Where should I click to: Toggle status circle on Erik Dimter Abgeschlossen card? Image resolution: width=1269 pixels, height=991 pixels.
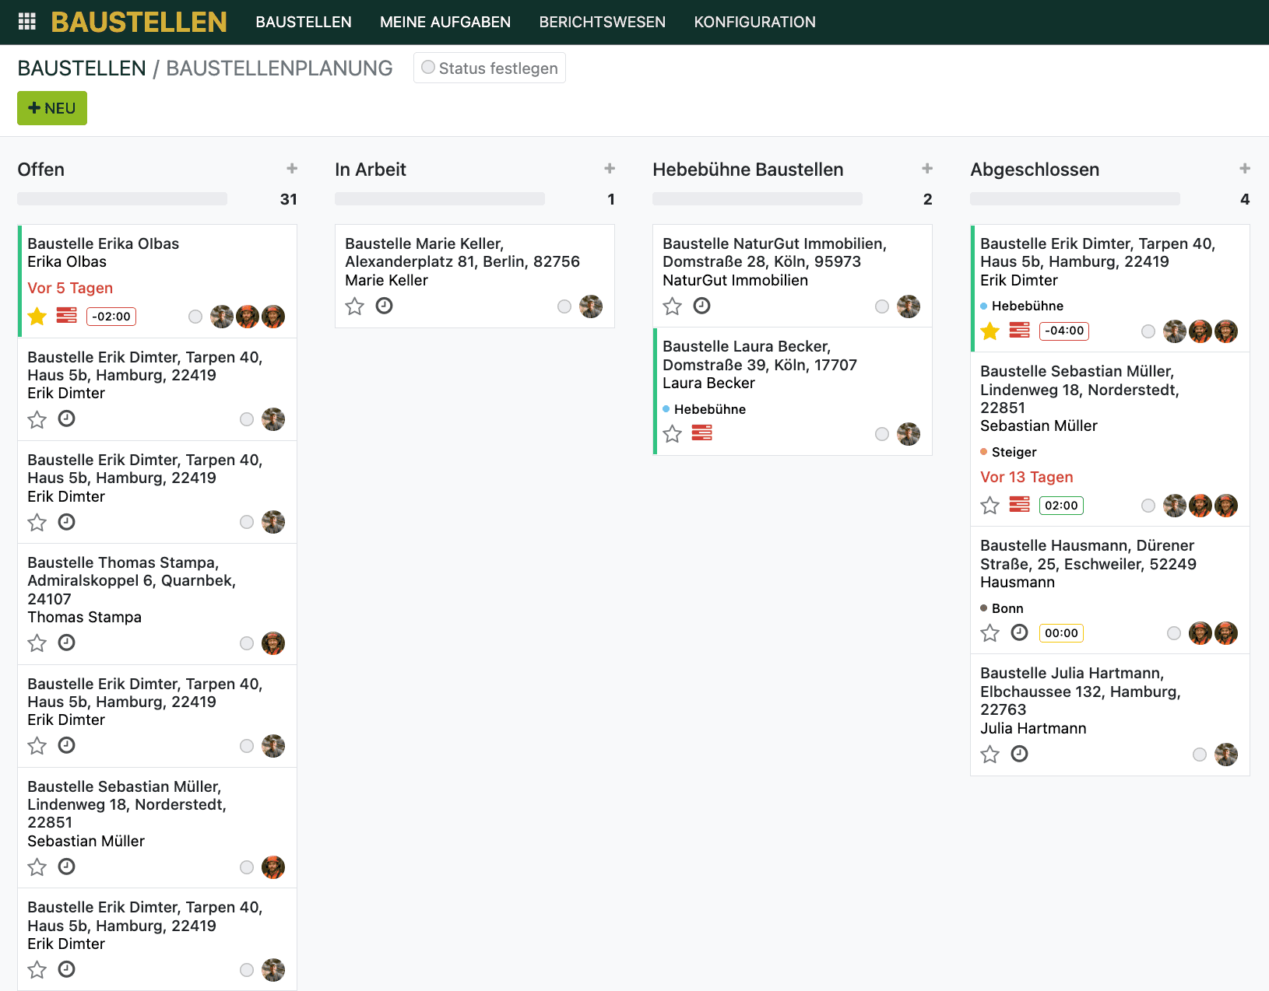[1148, 331]
